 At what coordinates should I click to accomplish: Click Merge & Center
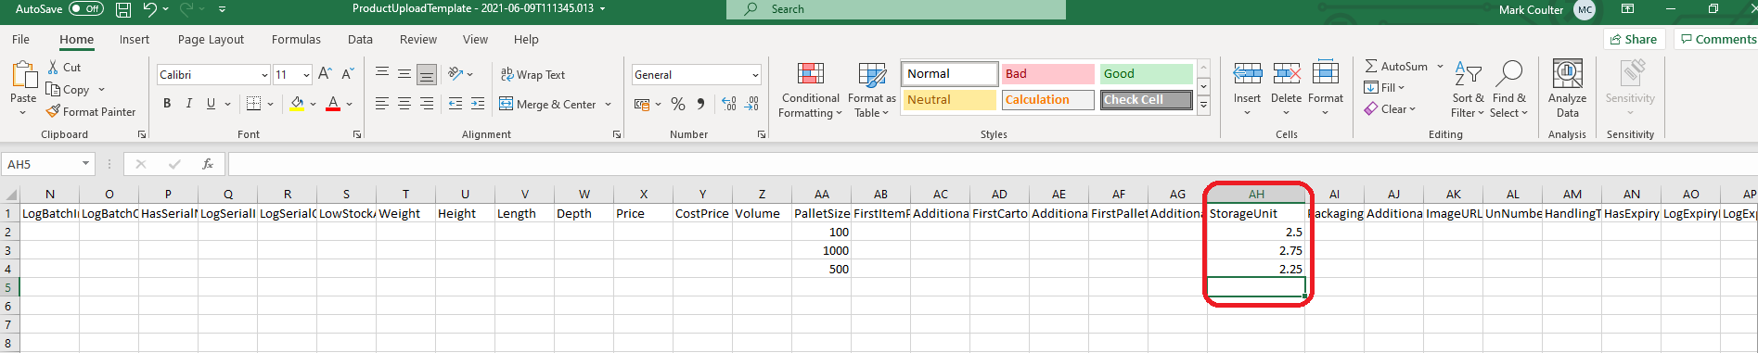tap(547, 105)
